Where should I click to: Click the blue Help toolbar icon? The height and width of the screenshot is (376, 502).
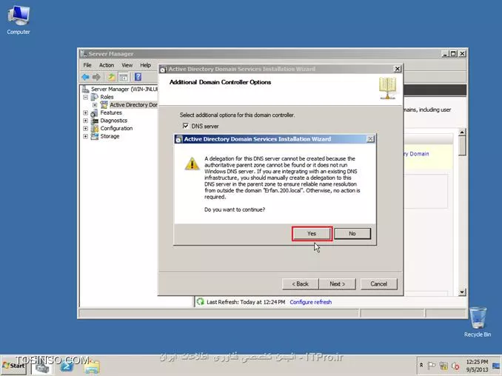click(138, 77)
